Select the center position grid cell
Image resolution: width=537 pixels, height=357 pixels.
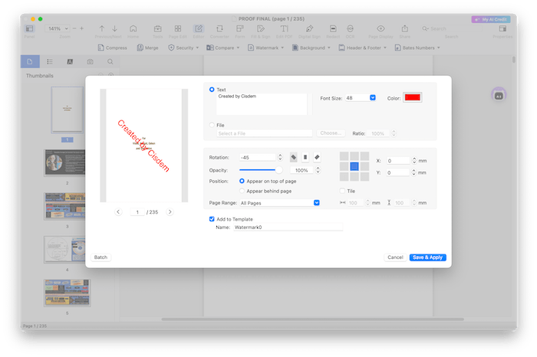pos(354,166)
